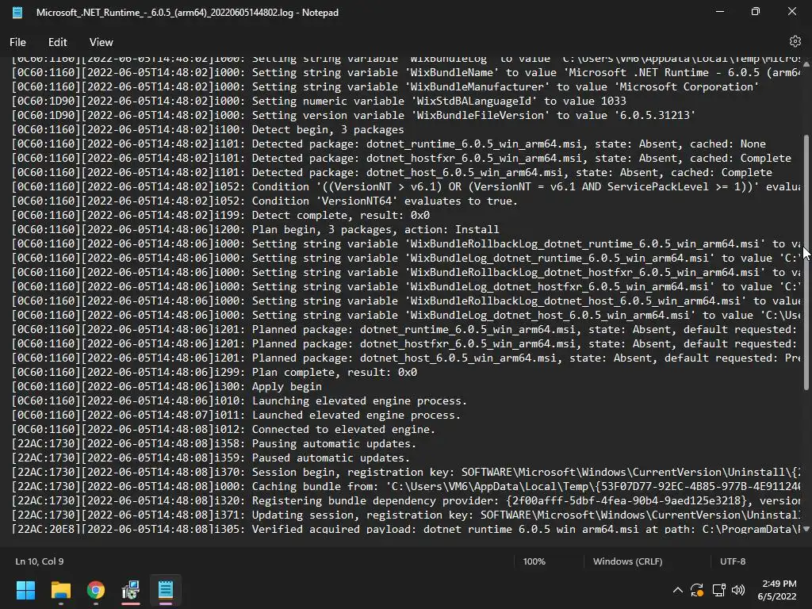812x609 pixels.
Task: Click the line 'Launched elevated engine process.'
Action: (x=236, y=415)
